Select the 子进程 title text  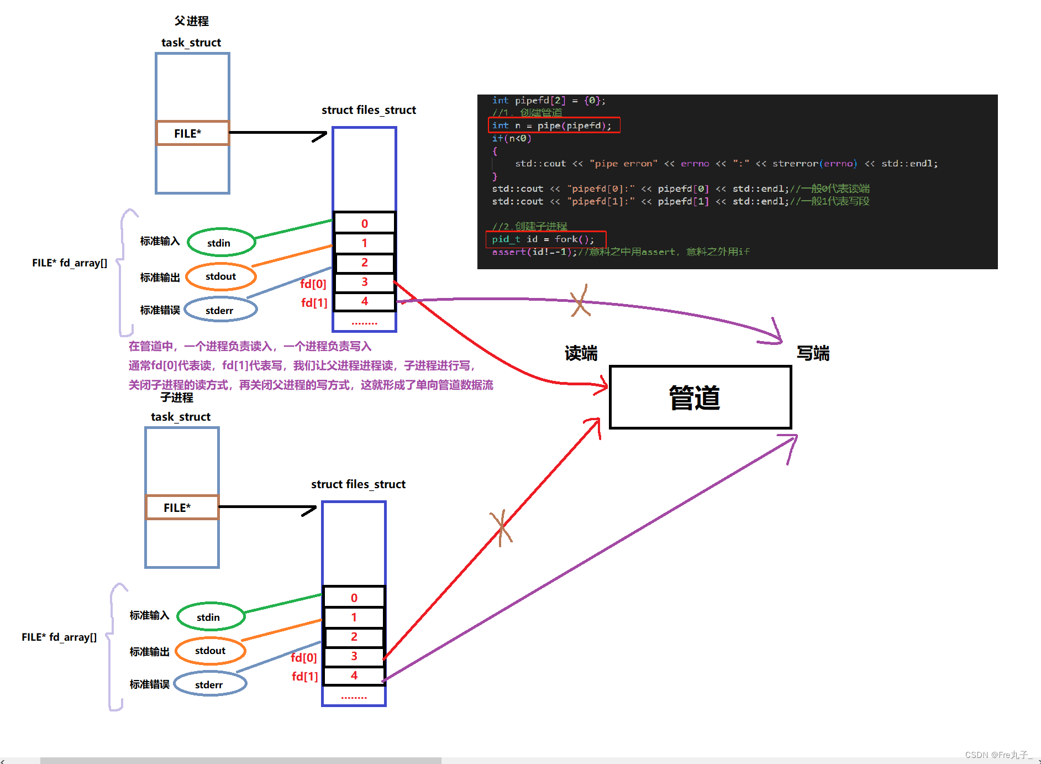[x=177, y=397]
